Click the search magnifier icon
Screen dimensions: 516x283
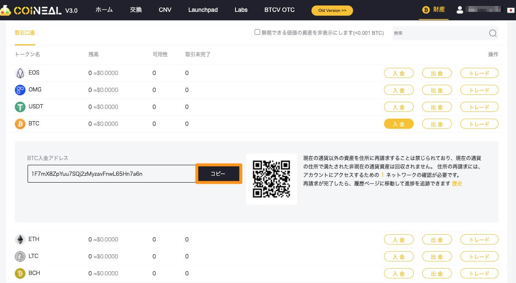coord(493,33)
